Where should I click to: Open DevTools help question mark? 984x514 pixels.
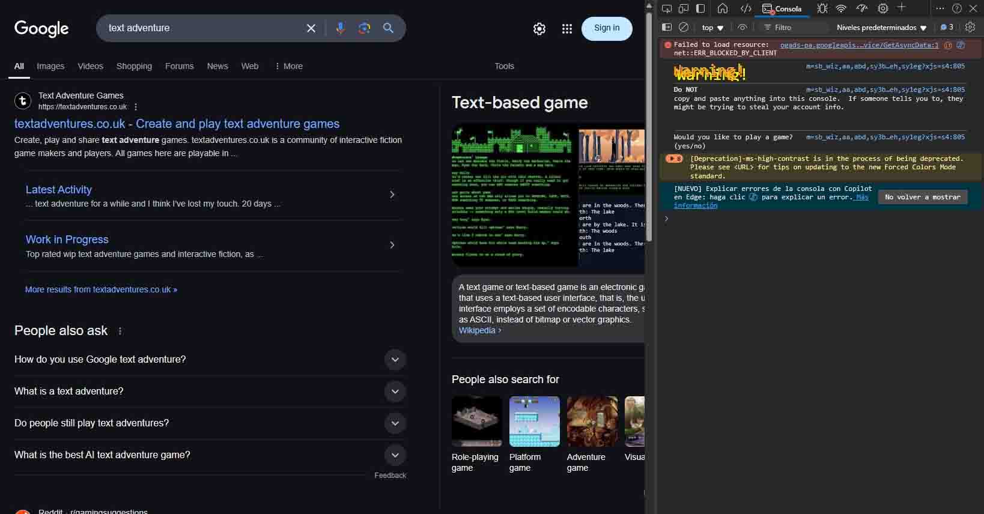click(957, 8)
